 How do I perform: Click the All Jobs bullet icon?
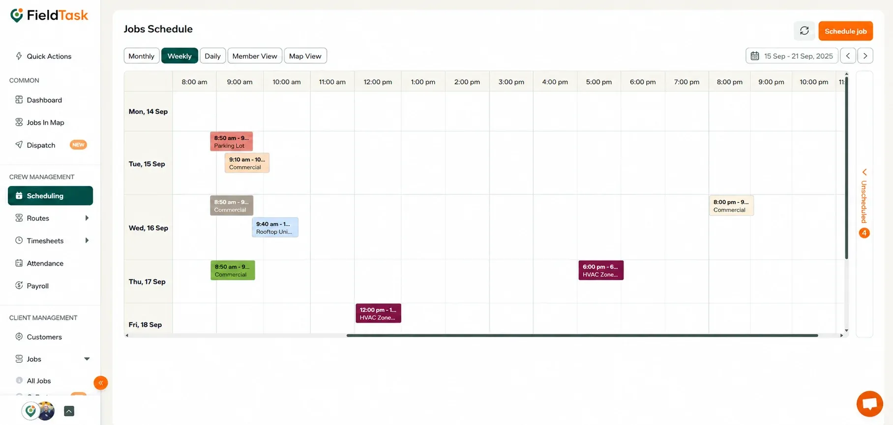[19, 380]
